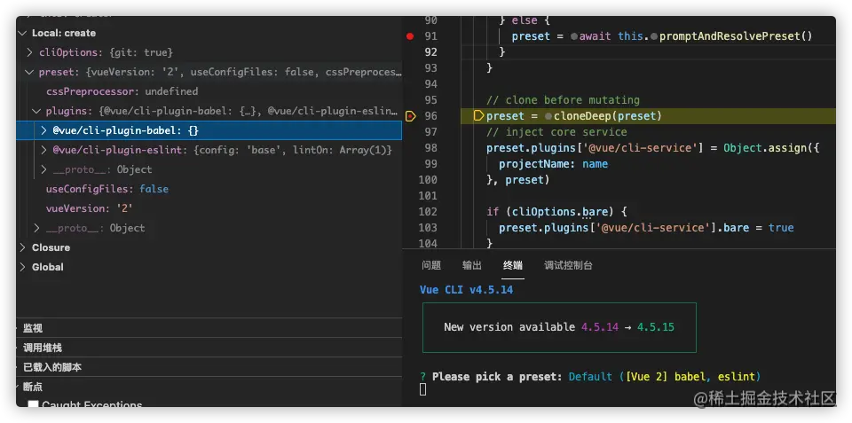The image size is (852, 423).
Task: Collapse the preset variable
Action: [x=29, y=72]
